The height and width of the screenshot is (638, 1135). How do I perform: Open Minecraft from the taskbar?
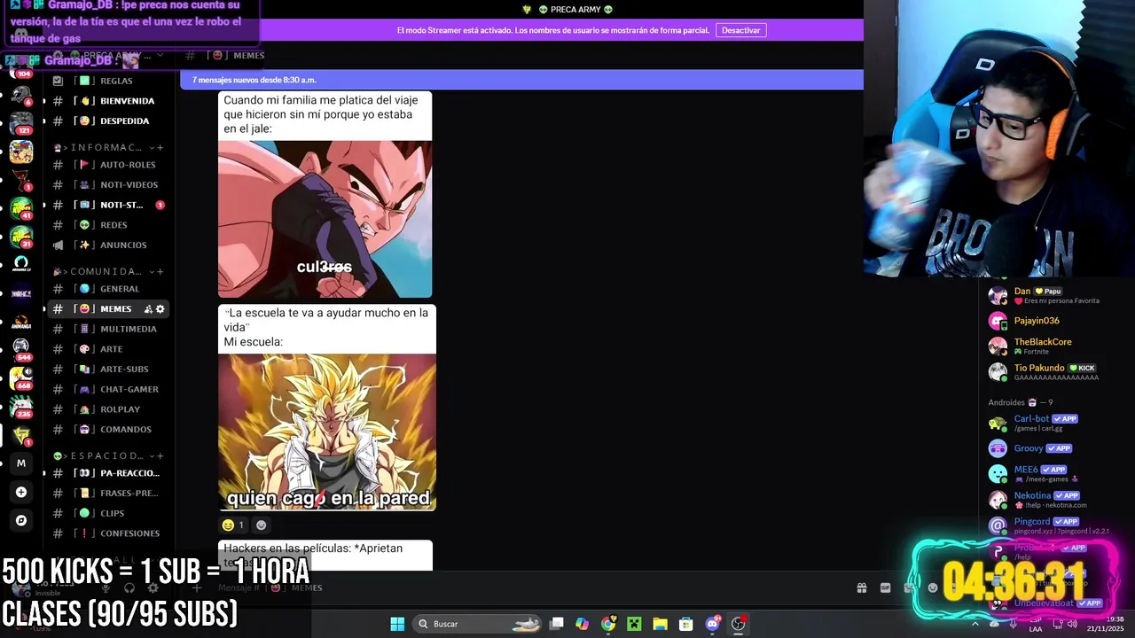tap(634, 624)
